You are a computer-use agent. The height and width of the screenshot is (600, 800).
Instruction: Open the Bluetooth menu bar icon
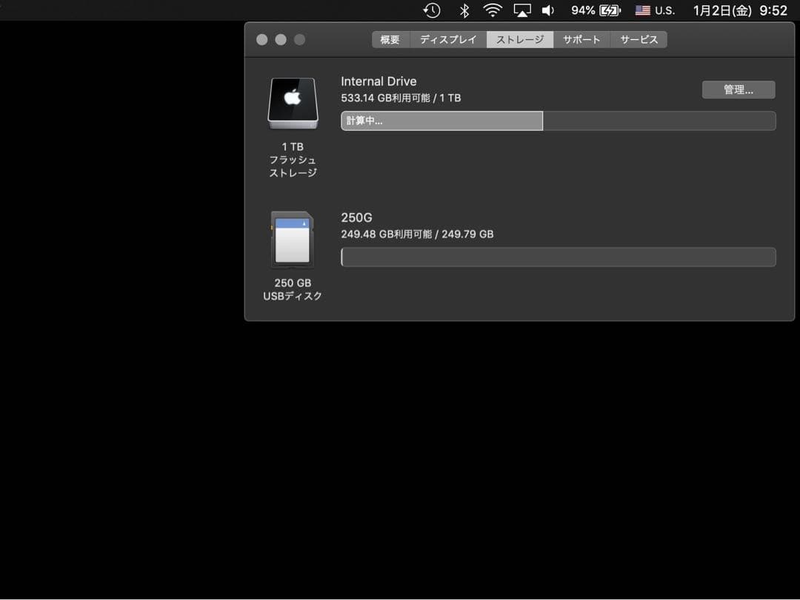[x=464, y=10]
